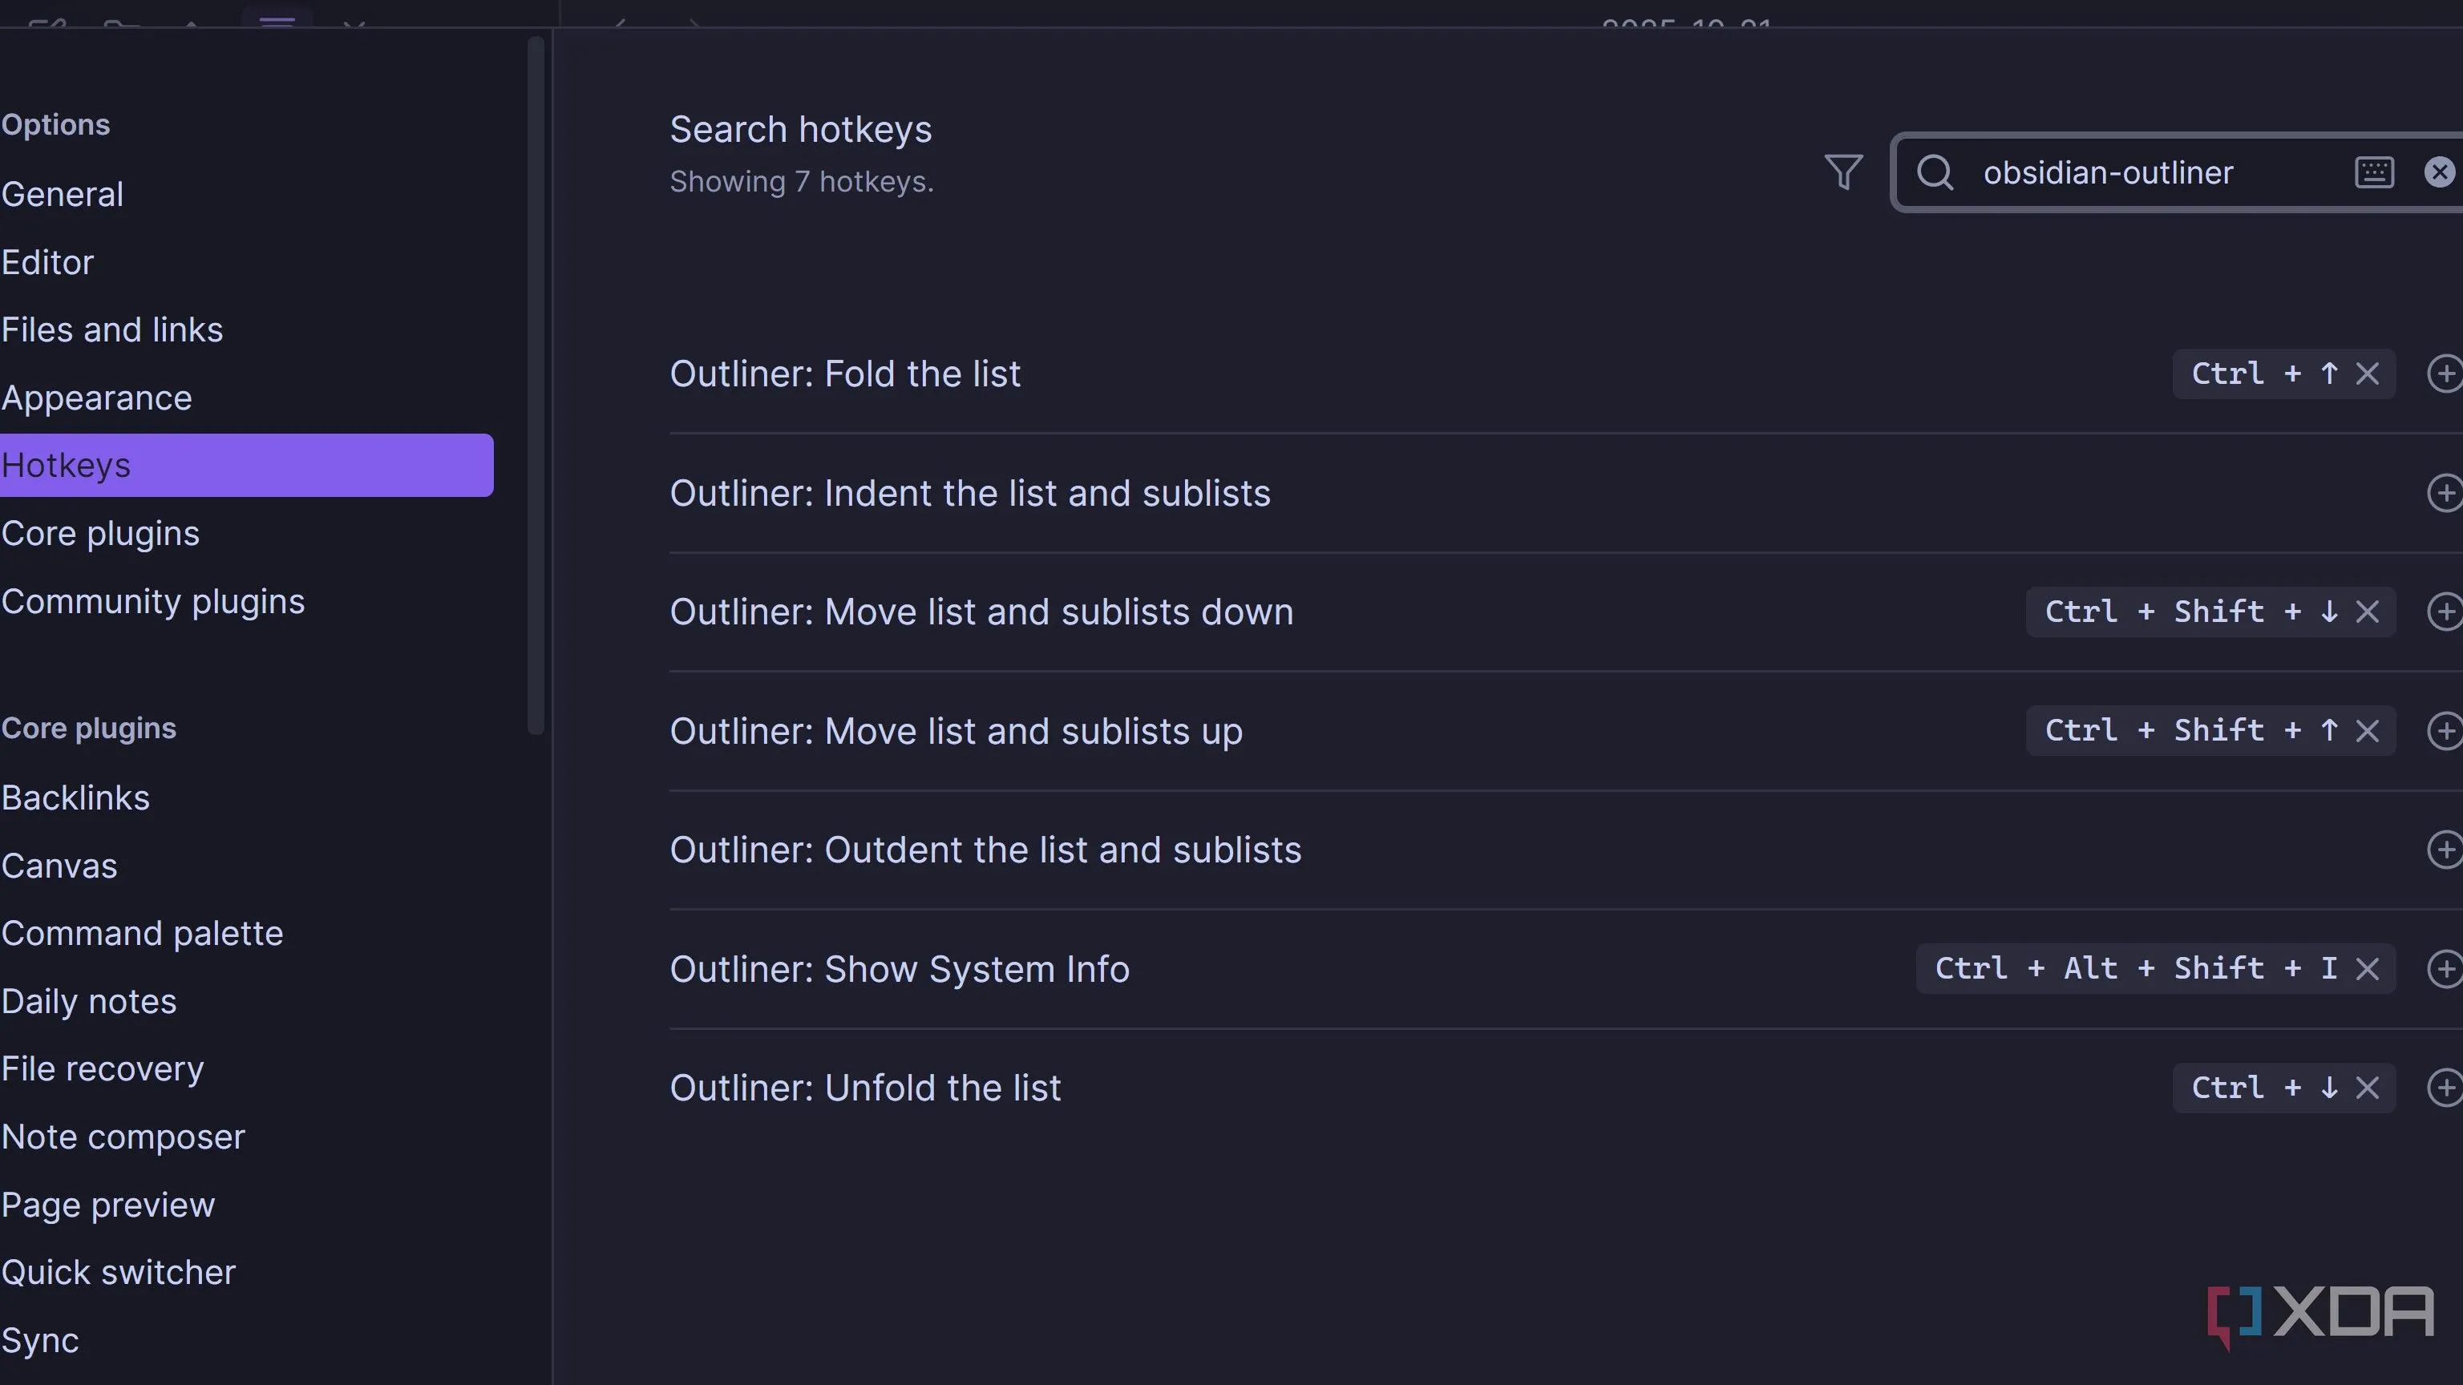Open the filter options beside the hotkey search
The height and width of the screenshot is (1385, 2463).
1843,173
